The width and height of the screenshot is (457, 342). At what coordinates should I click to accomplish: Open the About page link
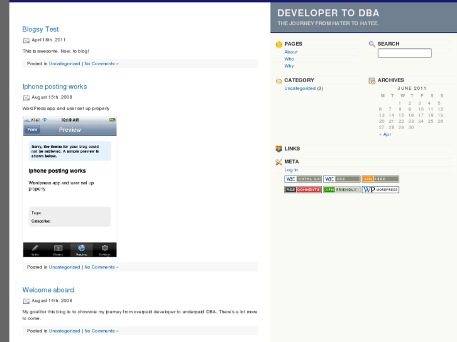click(291, 52)
